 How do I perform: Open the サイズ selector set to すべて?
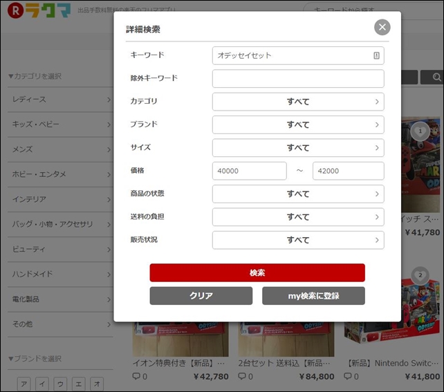click(x=298, y=148)
